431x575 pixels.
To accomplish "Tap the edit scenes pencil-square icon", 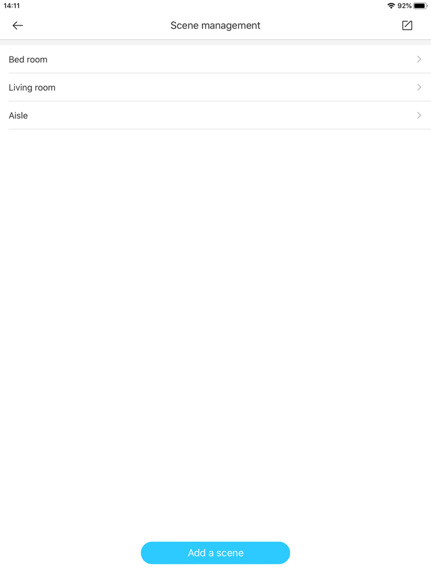I will coord(407,25).
